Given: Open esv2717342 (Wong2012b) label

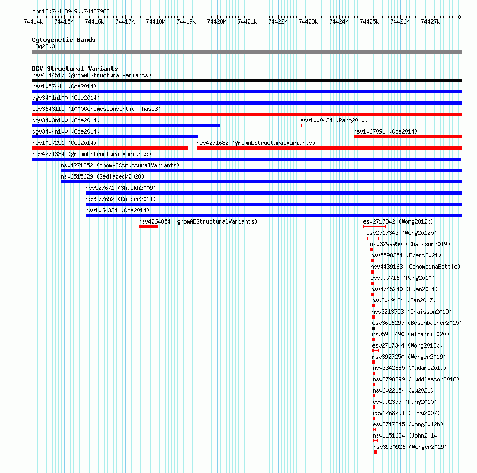Looking at the screenshot, I should point(399,221).
